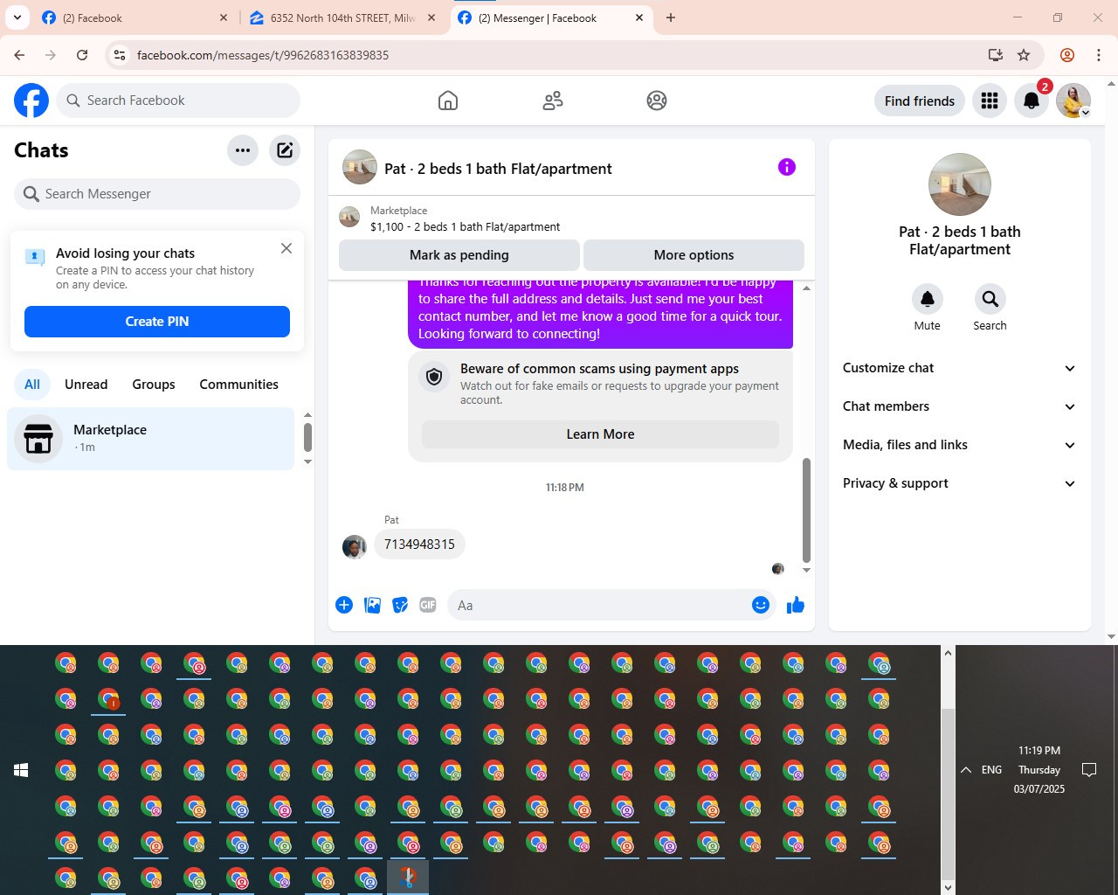Viewport: 1118px width, 895px height.
Task: Click the conversation vertical scrollbar thumb
Action: [x=806, y=510]
